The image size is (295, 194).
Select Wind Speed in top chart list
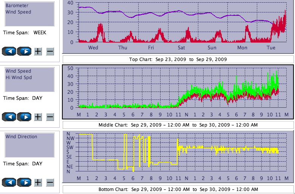[18, 12]
